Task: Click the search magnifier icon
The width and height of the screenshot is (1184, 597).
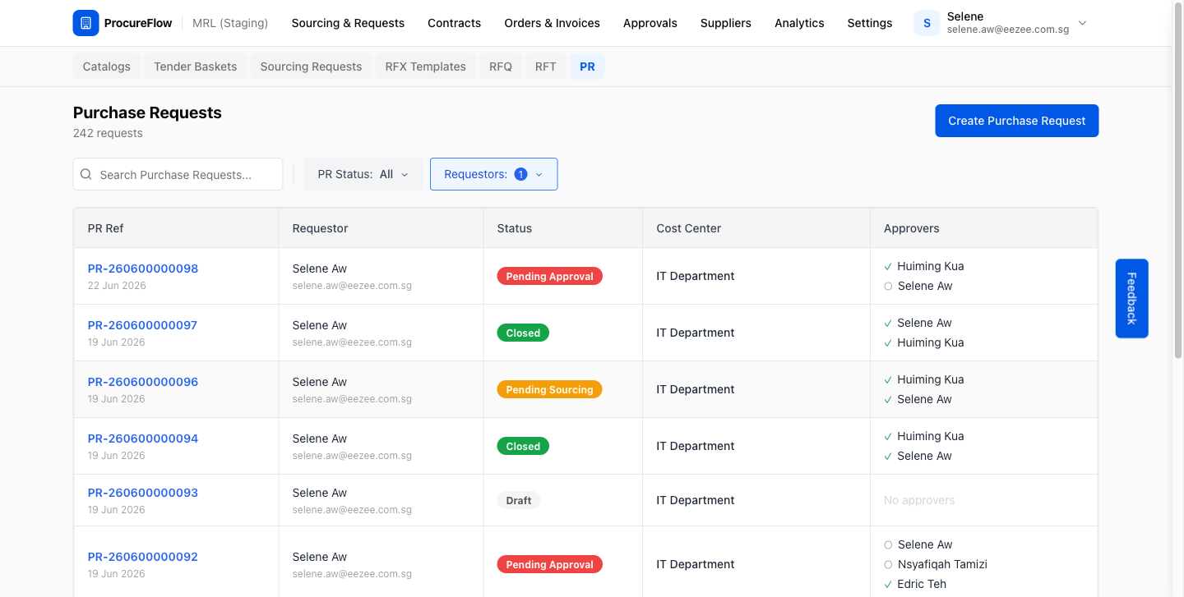Action: (86, 174)
